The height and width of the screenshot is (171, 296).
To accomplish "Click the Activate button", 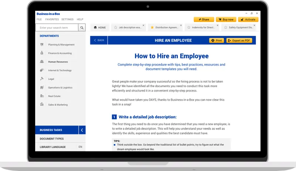I will [248, 20].
